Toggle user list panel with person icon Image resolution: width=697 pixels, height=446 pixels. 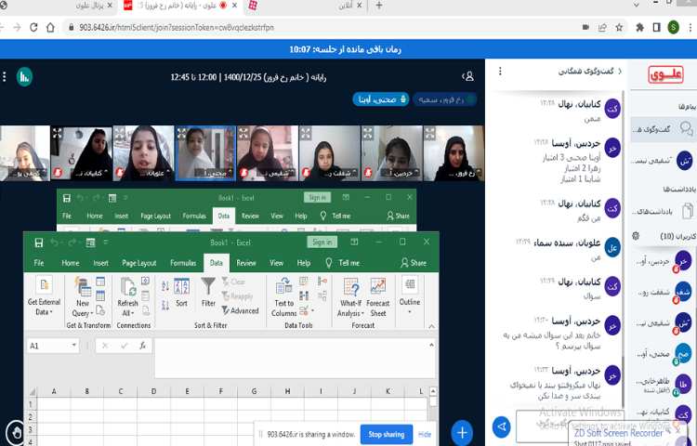click(468, 76)
